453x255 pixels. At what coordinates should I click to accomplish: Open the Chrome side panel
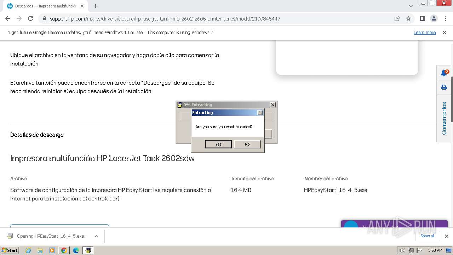pyautogui.click(x=422, y=18)
